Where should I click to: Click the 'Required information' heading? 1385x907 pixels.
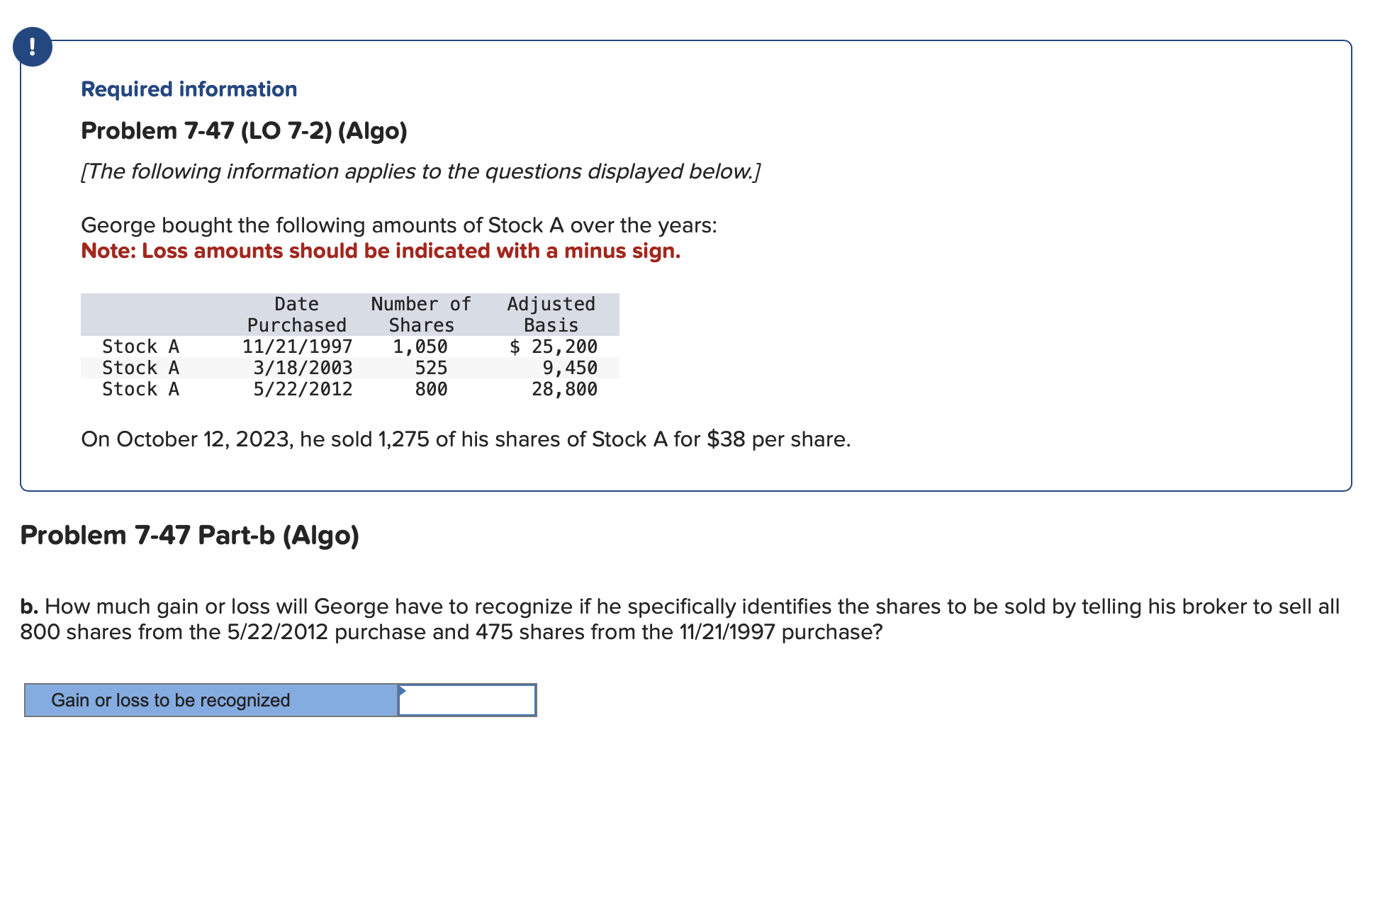(189, 89)
